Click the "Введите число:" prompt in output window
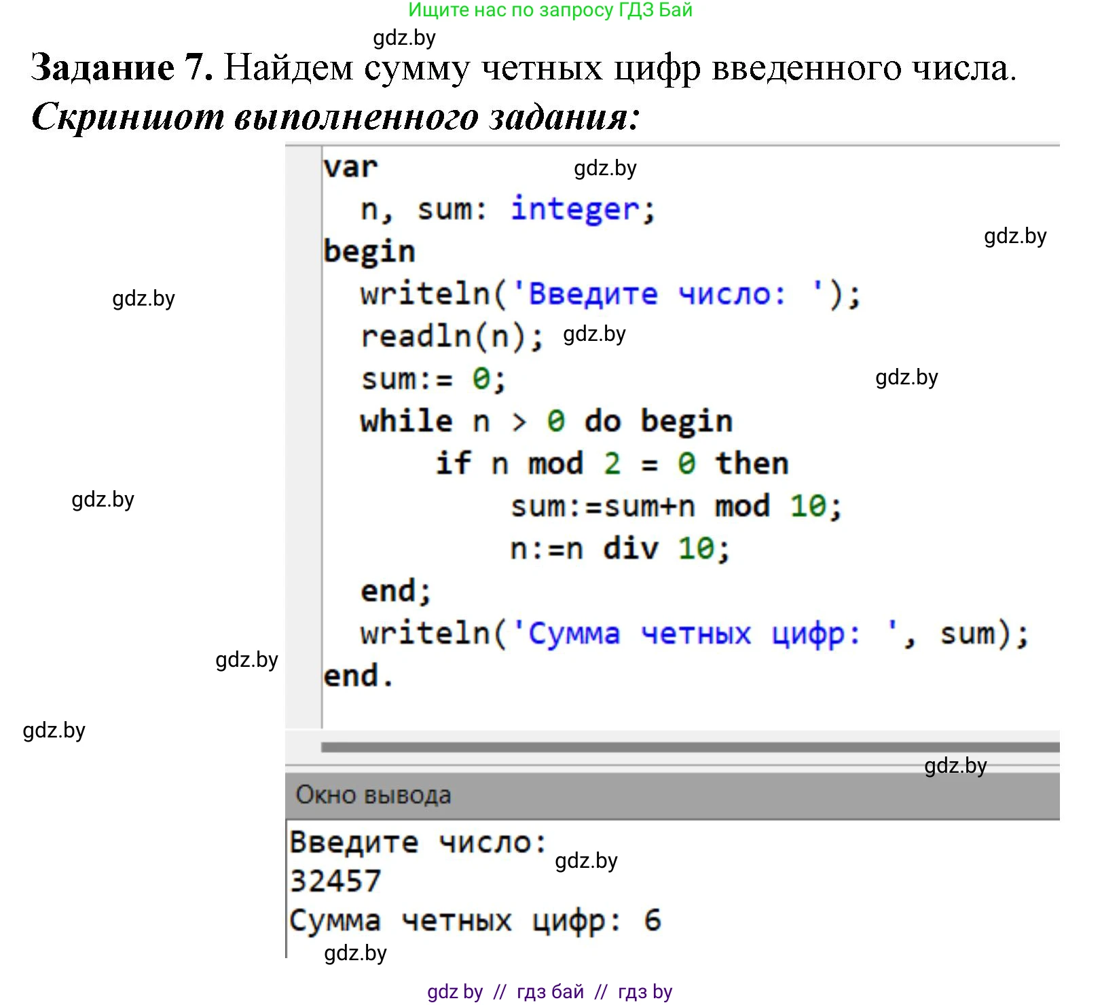 coord(418,843)
